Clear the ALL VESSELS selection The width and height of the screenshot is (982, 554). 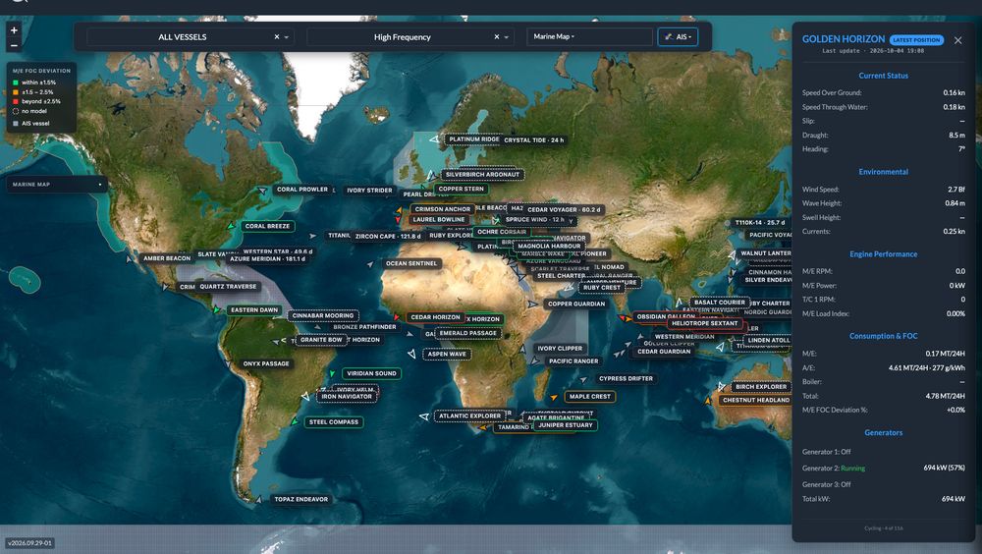click(x=277, y=37)
